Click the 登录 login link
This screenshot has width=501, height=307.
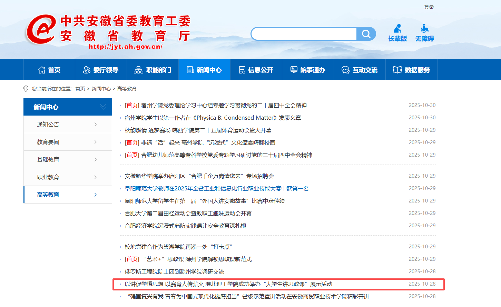click(429, 7)
